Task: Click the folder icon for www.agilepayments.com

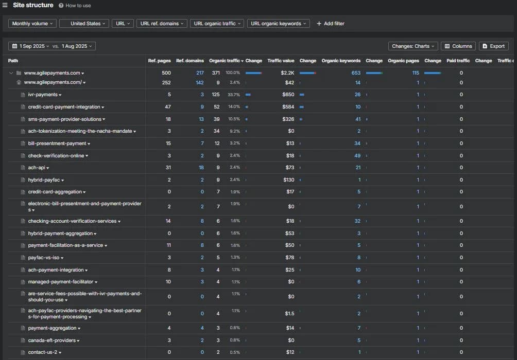Action: click(19, 73)
